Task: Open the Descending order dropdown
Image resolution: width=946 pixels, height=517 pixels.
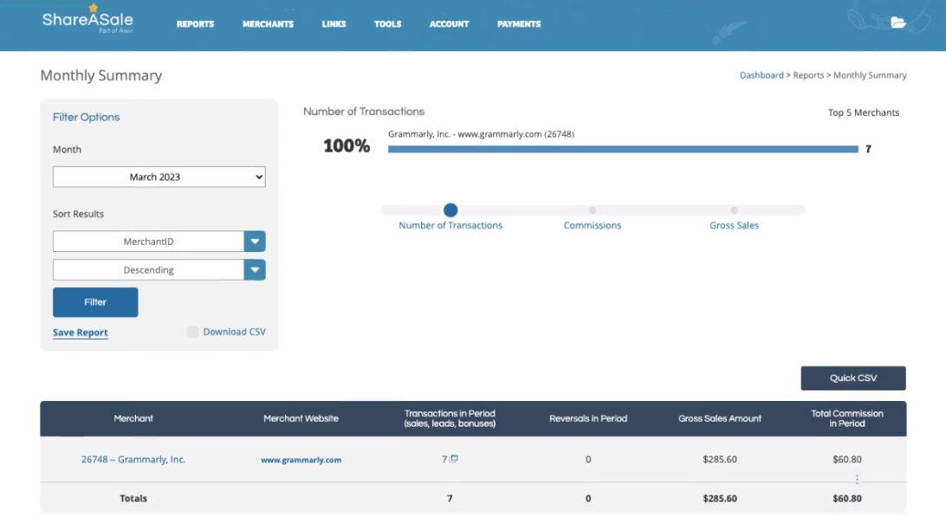Action: pos(159,269)
